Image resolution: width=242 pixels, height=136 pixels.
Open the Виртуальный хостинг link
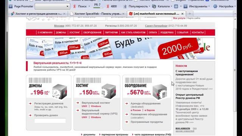(x=96, y=103)
